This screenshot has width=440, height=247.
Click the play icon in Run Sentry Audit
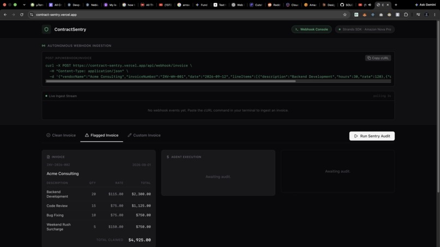click(x=356, y=136)
